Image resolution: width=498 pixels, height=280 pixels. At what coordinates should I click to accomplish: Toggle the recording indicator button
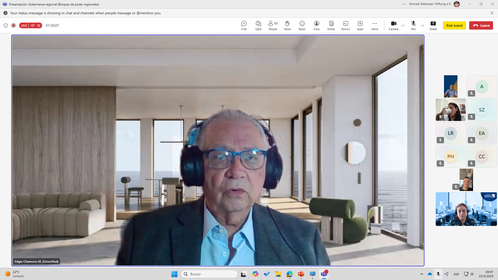tap(14, 25)
